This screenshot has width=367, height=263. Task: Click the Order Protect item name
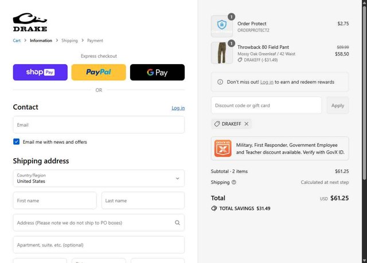252,23
